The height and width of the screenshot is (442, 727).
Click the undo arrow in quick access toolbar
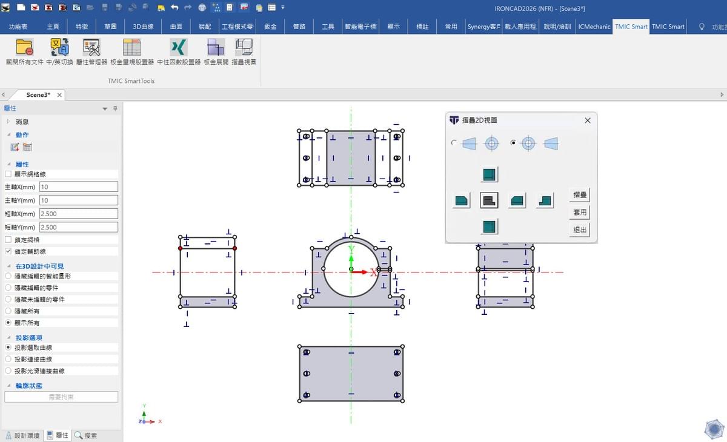(x=174, y=8)
